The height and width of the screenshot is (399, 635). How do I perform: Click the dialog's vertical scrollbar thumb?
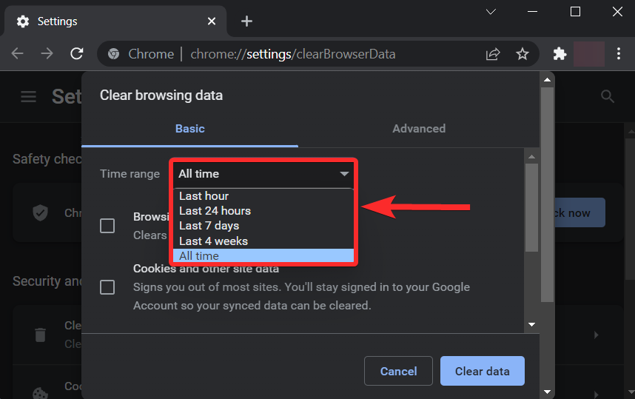coord(531,207)
